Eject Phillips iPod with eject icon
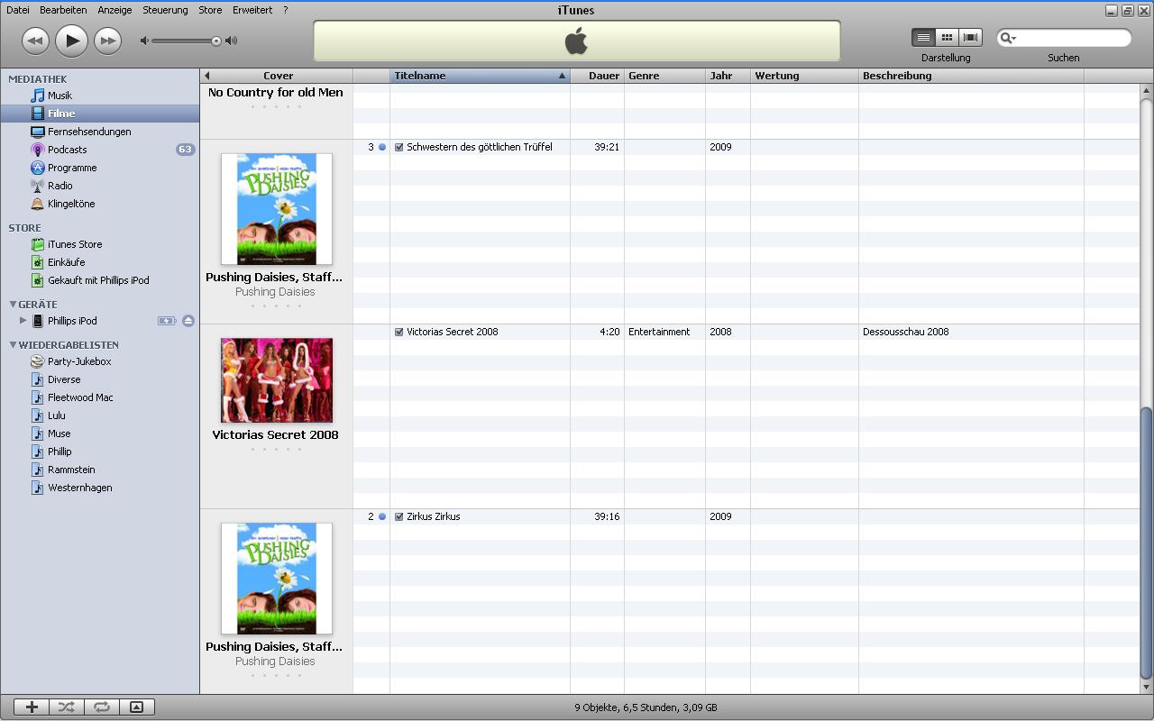The width and height of the screenshot is (1154, 721). [188, 321]
